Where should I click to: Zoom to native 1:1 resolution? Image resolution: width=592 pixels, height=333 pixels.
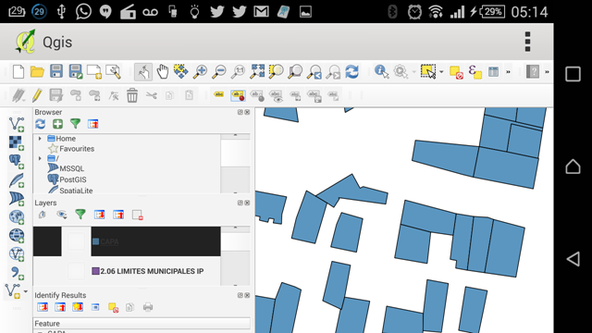tap(239, 72)
